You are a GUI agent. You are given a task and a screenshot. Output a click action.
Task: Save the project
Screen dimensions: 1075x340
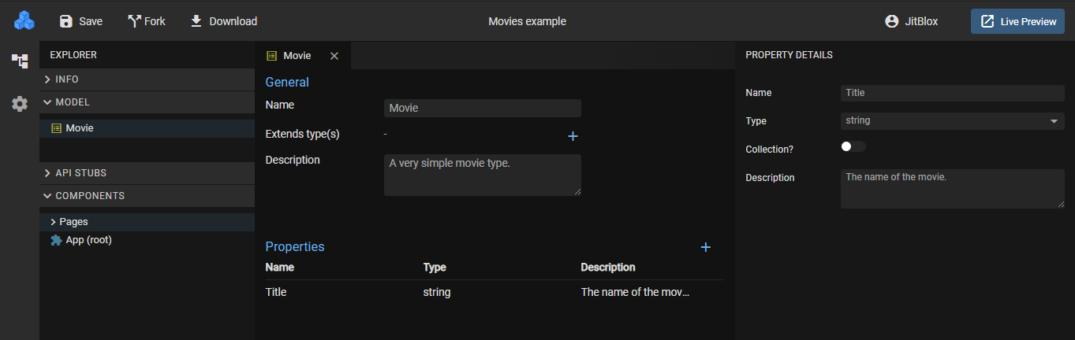pos(80,21)
